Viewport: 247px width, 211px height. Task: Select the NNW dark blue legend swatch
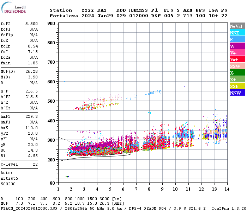click(x=237, y=92)
